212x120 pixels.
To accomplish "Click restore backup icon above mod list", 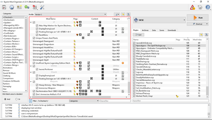I will click(x=123, y=14).
